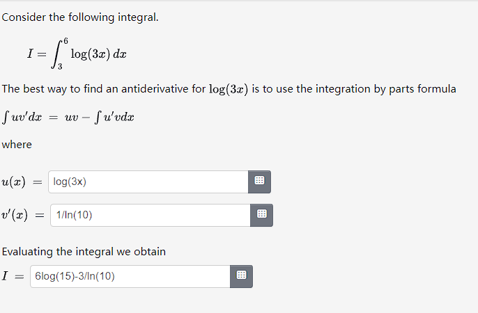Click inline log(3x) in the antiderivative sentence
478x313 pixels.
click(229, 89)
